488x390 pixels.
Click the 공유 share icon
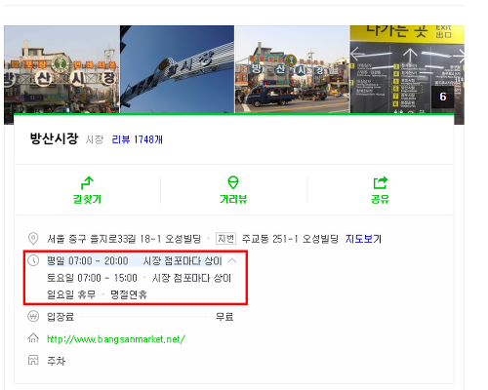point(381,182)
